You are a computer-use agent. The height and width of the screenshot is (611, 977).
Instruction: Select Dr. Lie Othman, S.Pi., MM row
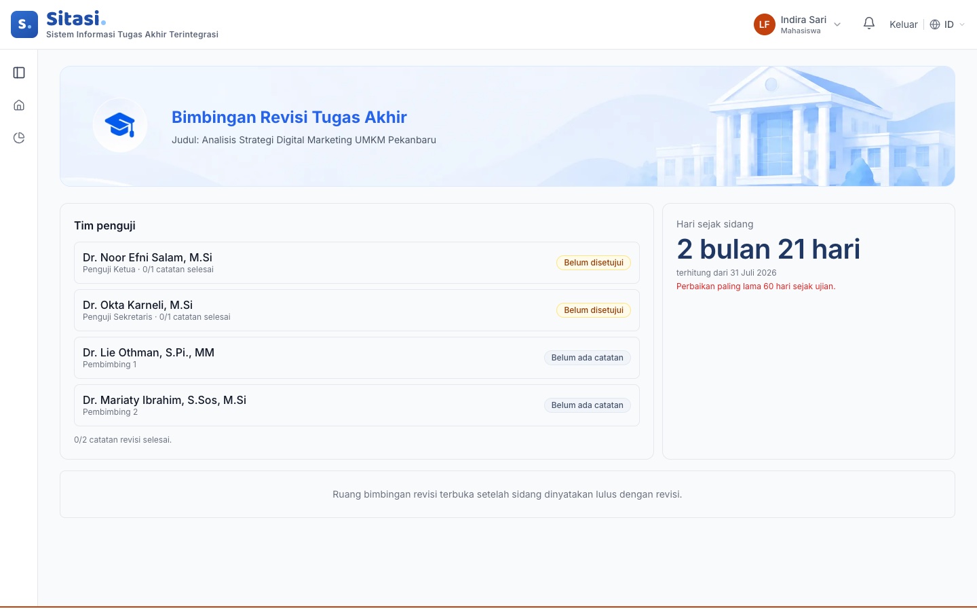(x=357, y=358)
